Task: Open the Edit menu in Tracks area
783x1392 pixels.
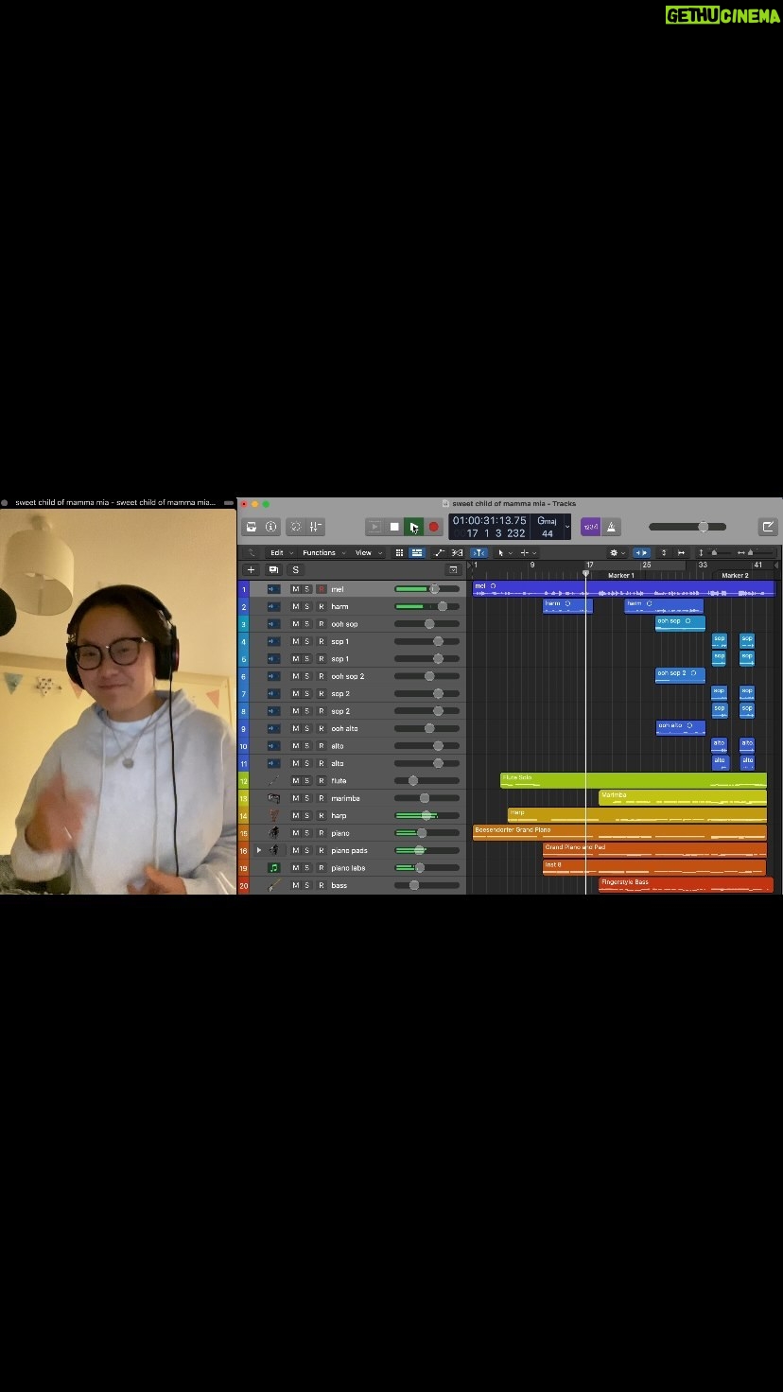Action: [x=277, y=553]
